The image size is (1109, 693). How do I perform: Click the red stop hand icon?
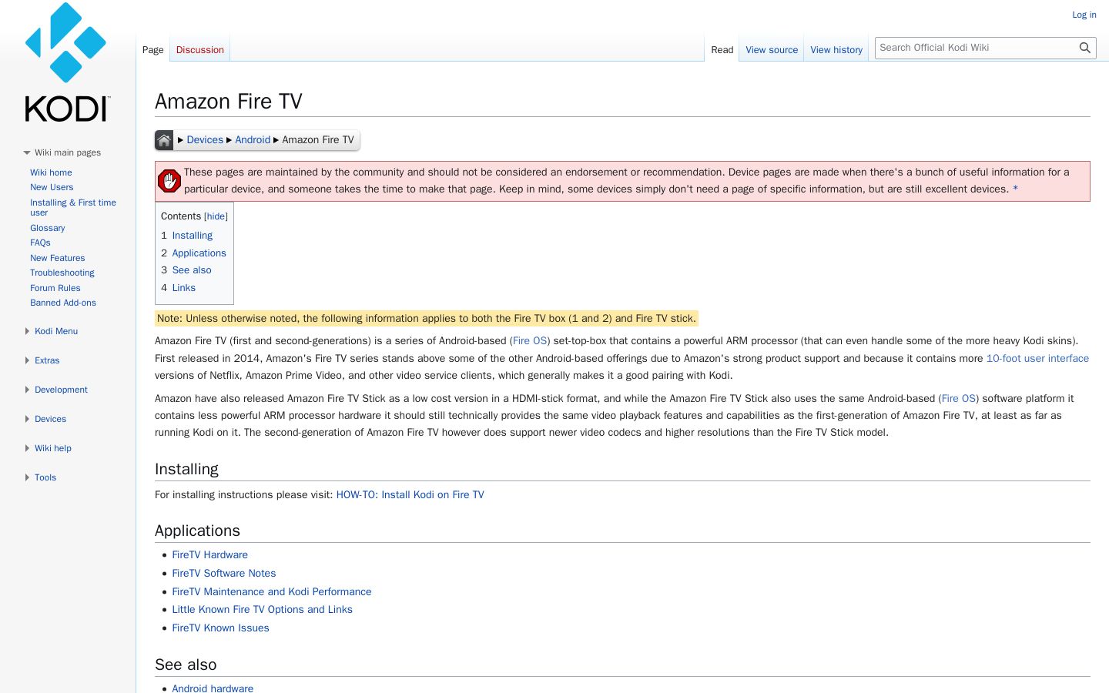coord(169,181)
